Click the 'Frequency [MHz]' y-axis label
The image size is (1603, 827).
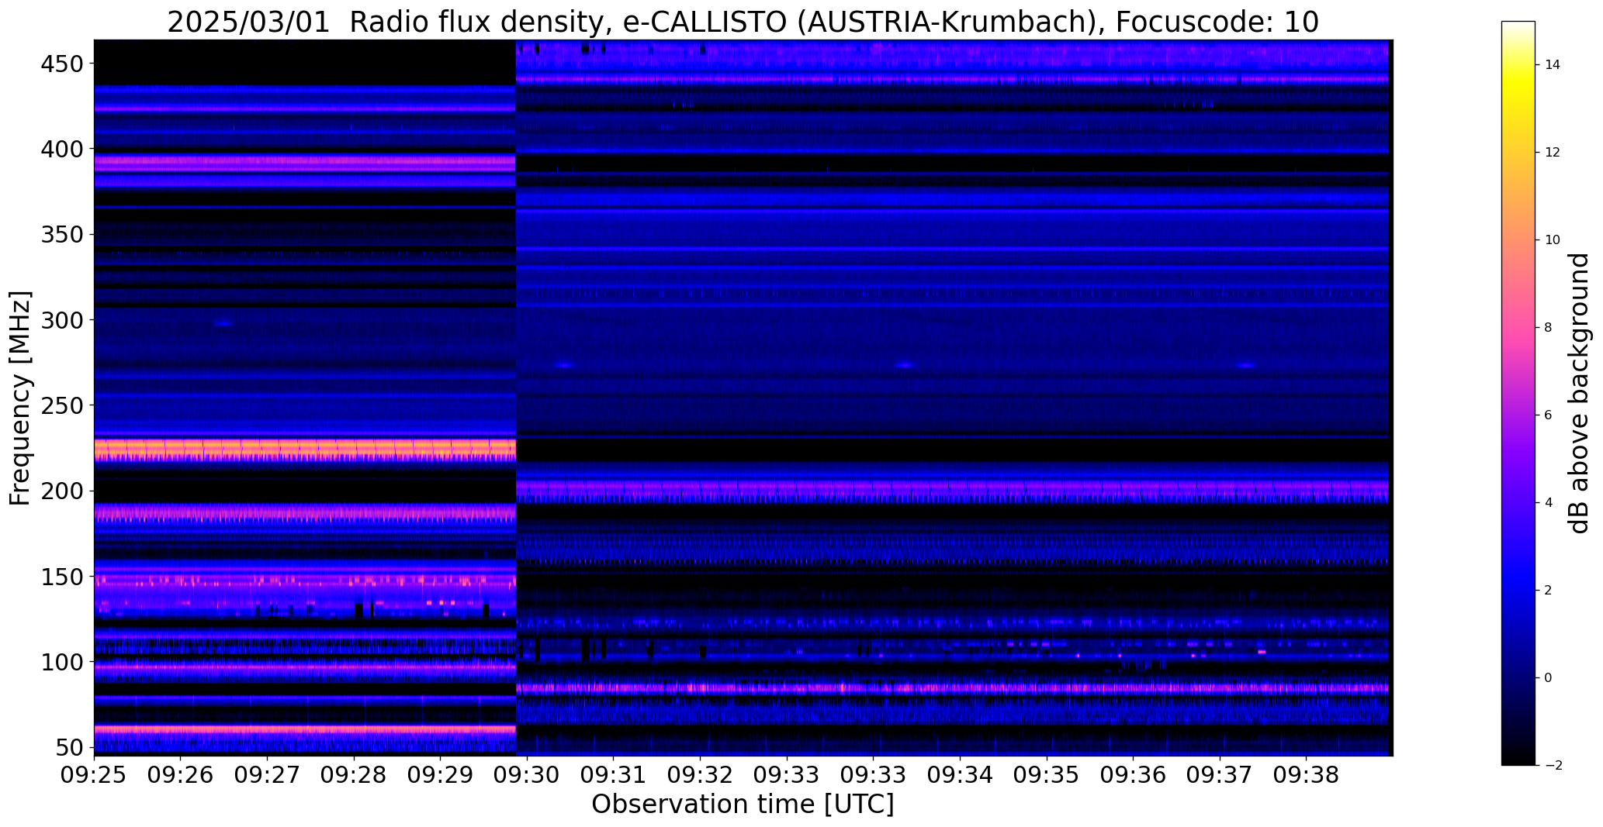(x=20, y=398)
